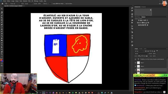The image size is (168, 94).
Task: Select the Horizontal Type tool
Action: coord(2,45)
